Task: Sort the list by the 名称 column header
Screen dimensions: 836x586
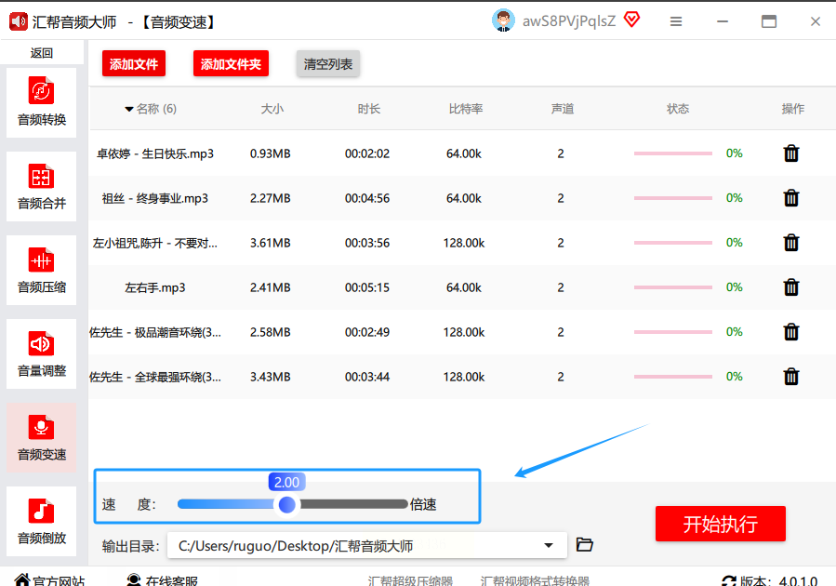Action: 150,109
